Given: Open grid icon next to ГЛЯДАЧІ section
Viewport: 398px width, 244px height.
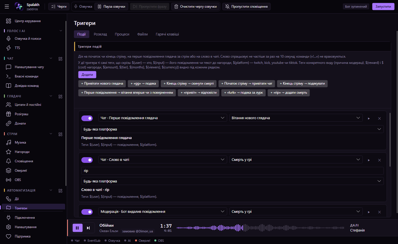Looking at the screenshot, I should [x=60, y=96].
